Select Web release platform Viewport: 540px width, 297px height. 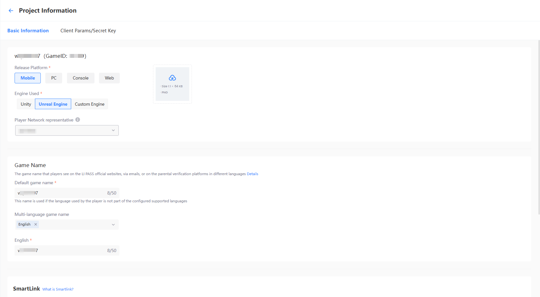(109, 78)
